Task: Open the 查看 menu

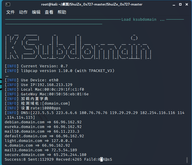Action: 49,12
